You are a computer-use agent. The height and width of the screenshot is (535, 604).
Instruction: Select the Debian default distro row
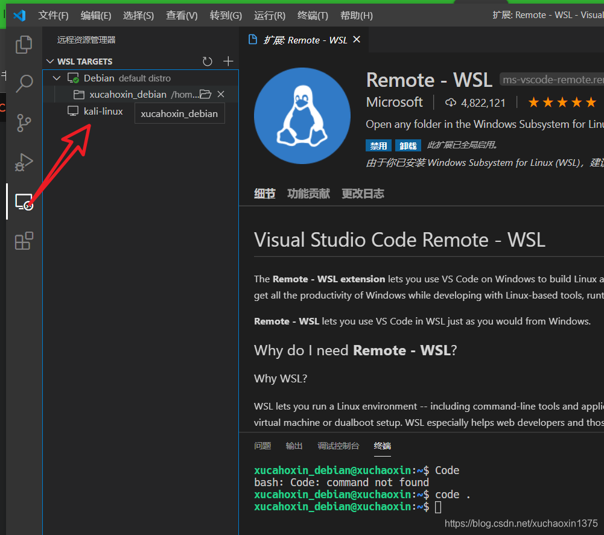click(141, 78)
